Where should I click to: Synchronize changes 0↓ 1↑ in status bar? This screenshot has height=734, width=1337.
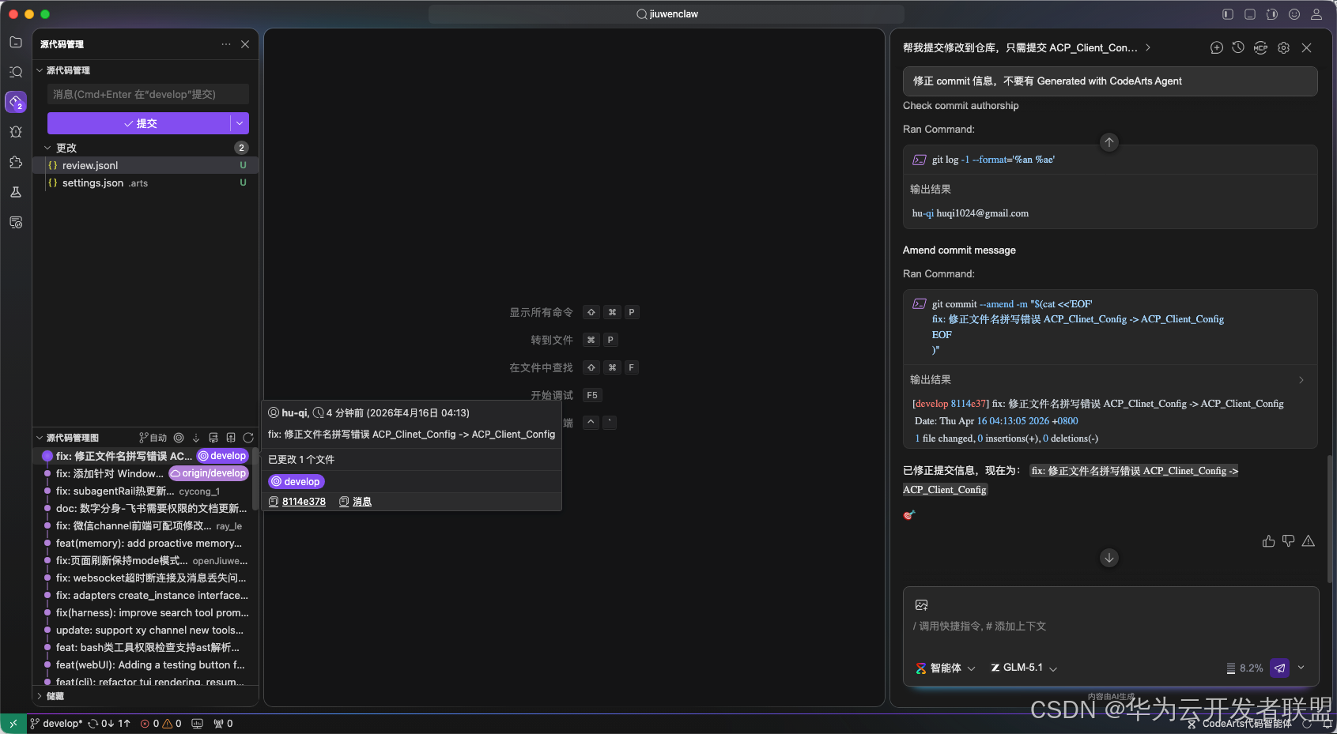point(109,724)
